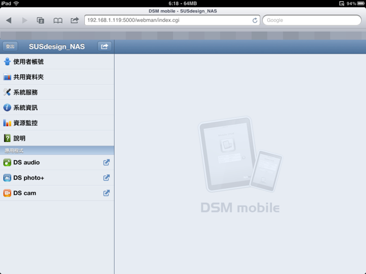
Task: Tap the green DS audio app icon
Action: click(x=7, y=163)
